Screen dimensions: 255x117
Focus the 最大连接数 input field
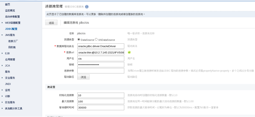101,101
